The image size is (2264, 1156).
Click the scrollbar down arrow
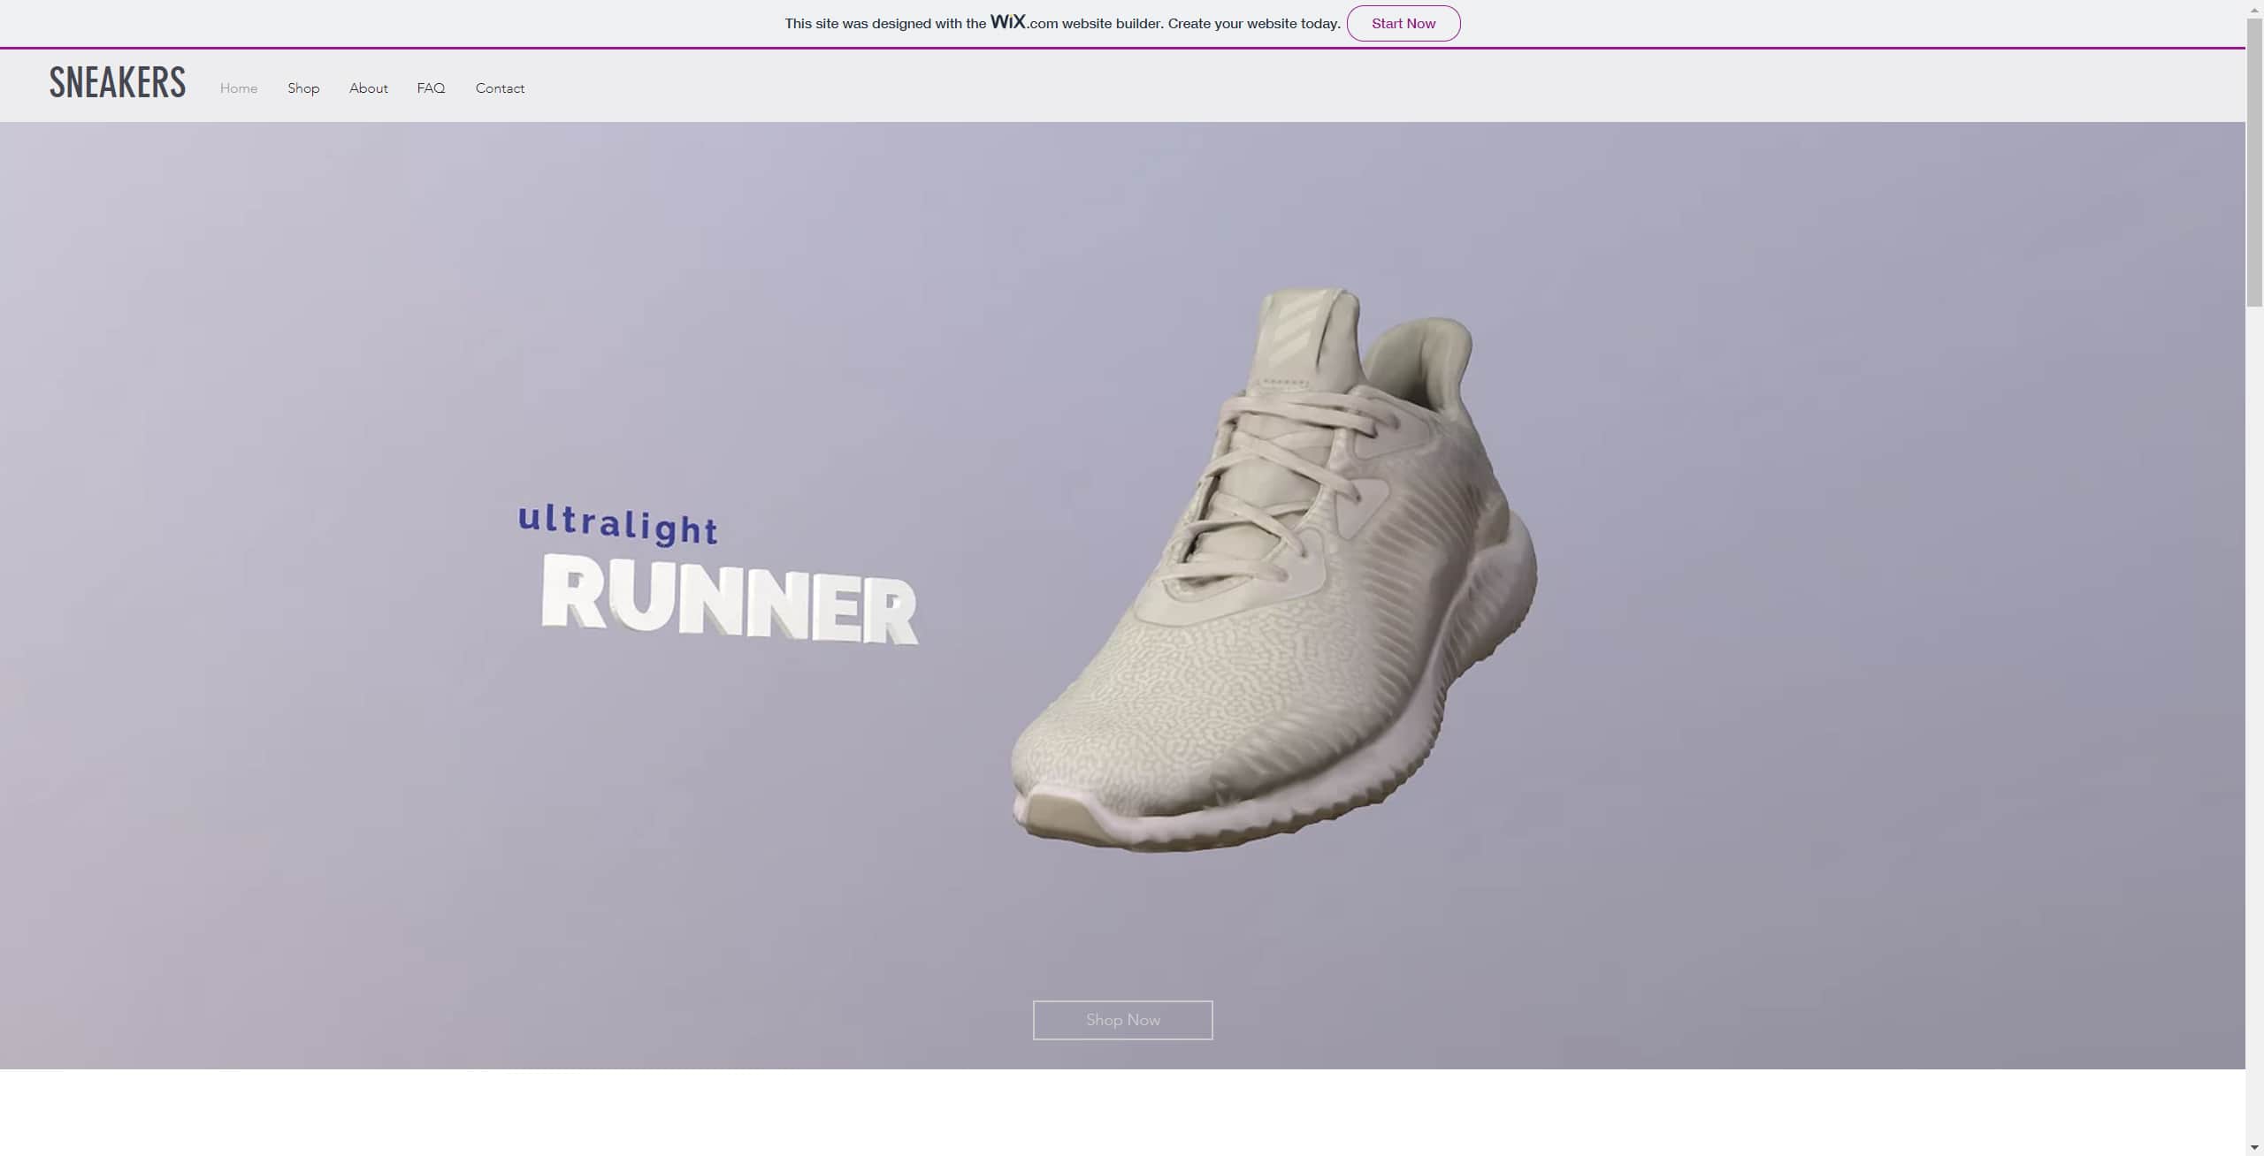point(2254,1147)
